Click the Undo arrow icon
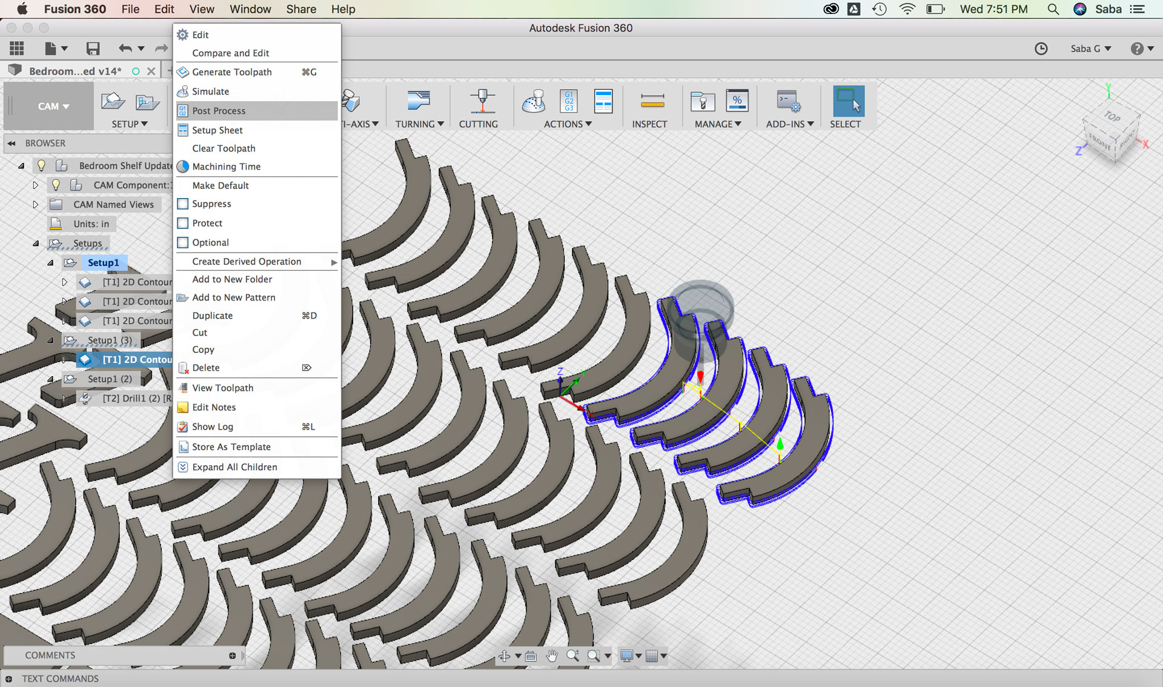The height and width of the screenshot is (687, 1163). tap(125, 48)
